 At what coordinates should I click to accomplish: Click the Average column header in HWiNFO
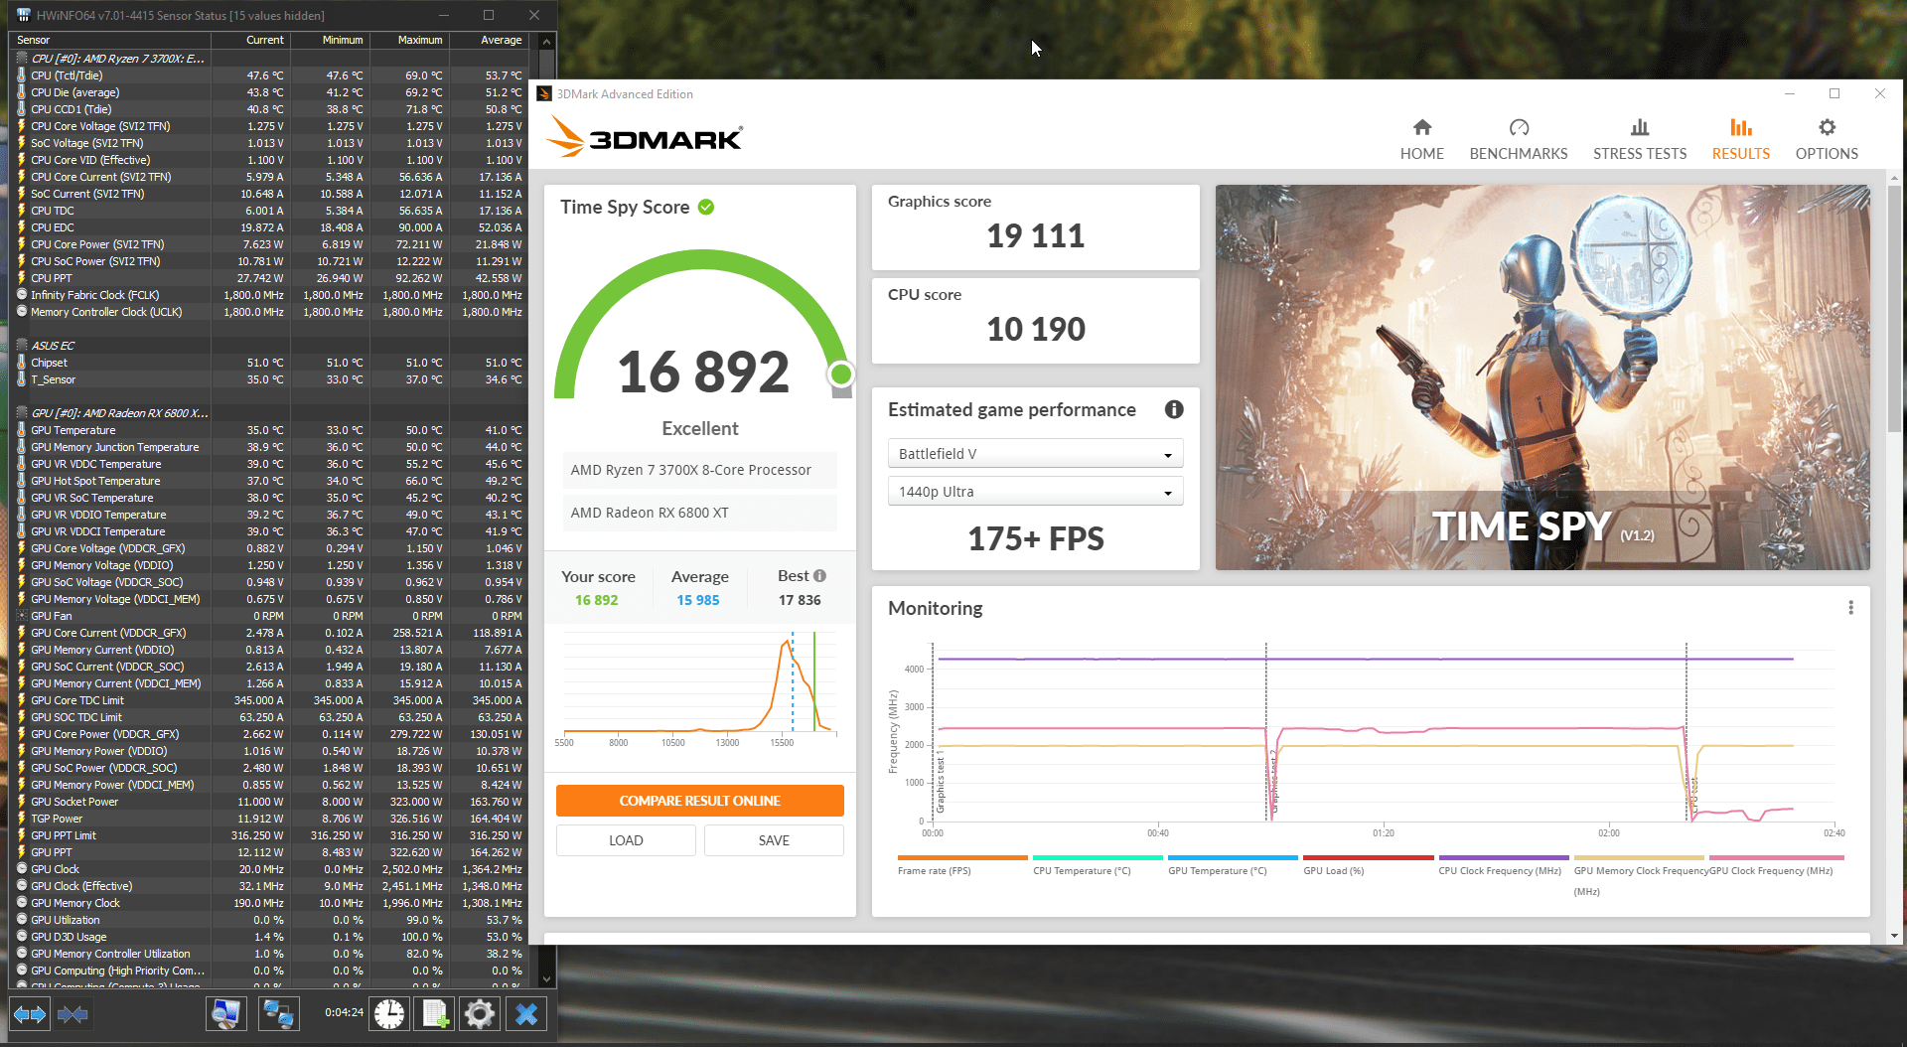[489, 40]
